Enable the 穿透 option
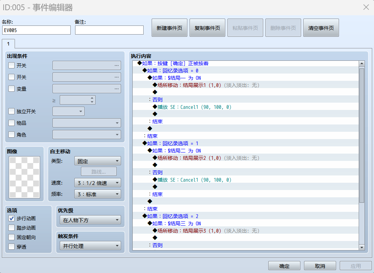 [11, 247]
